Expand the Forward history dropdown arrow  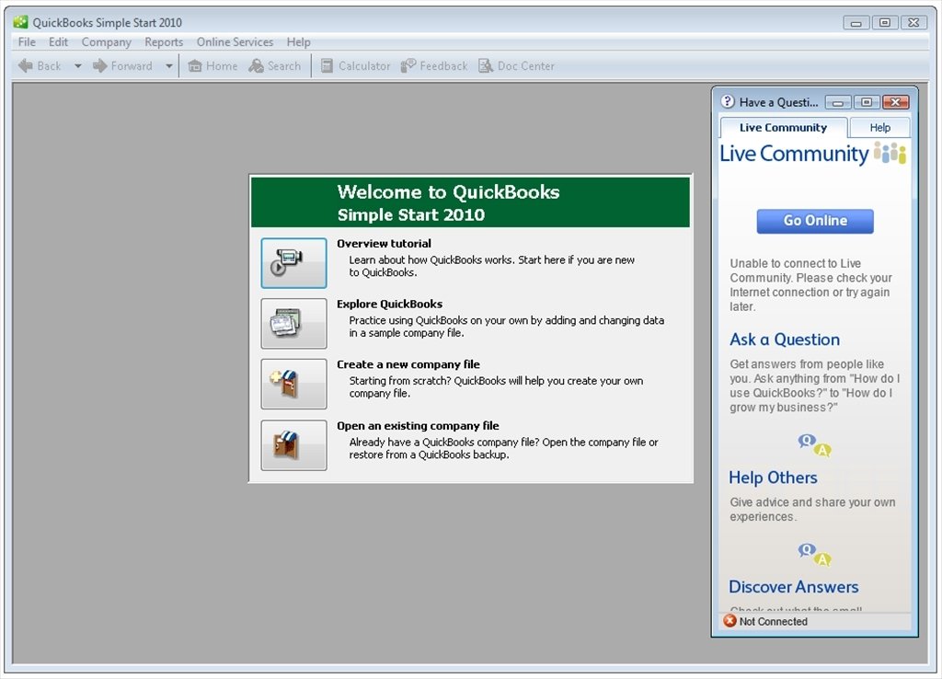coord(169,66)
